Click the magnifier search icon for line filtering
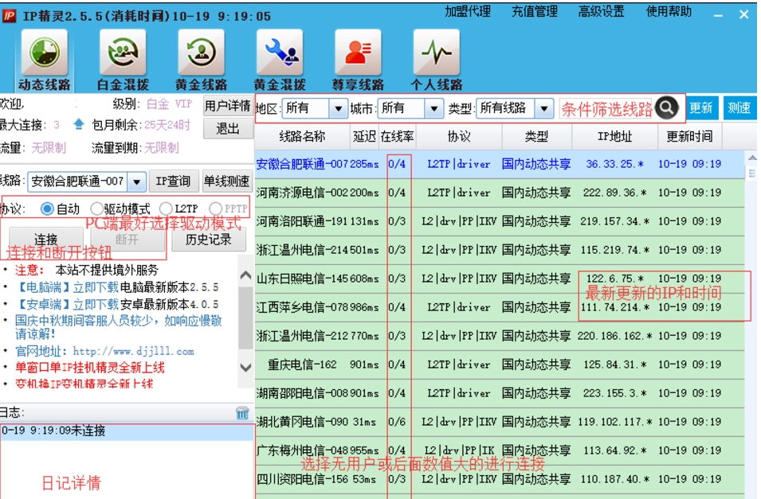761x499 pixels. click(666, 107)
